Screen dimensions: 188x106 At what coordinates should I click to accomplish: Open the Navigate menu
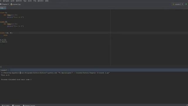click(x=6, y=1)
